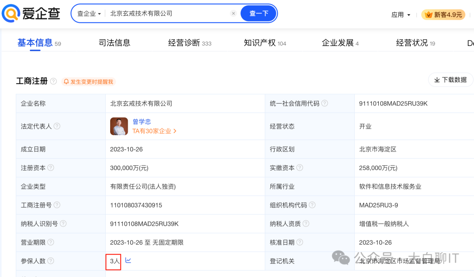Click the 查一下 search button
474x277 pixels.
tap(258, 13)
